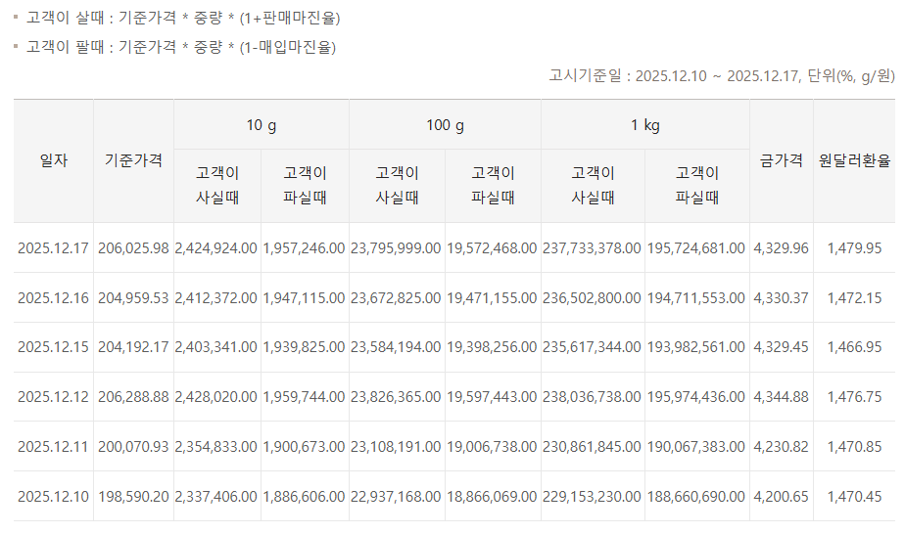Click the value 237,733,378.00
The image size is (905, 534).
[592, 248]
